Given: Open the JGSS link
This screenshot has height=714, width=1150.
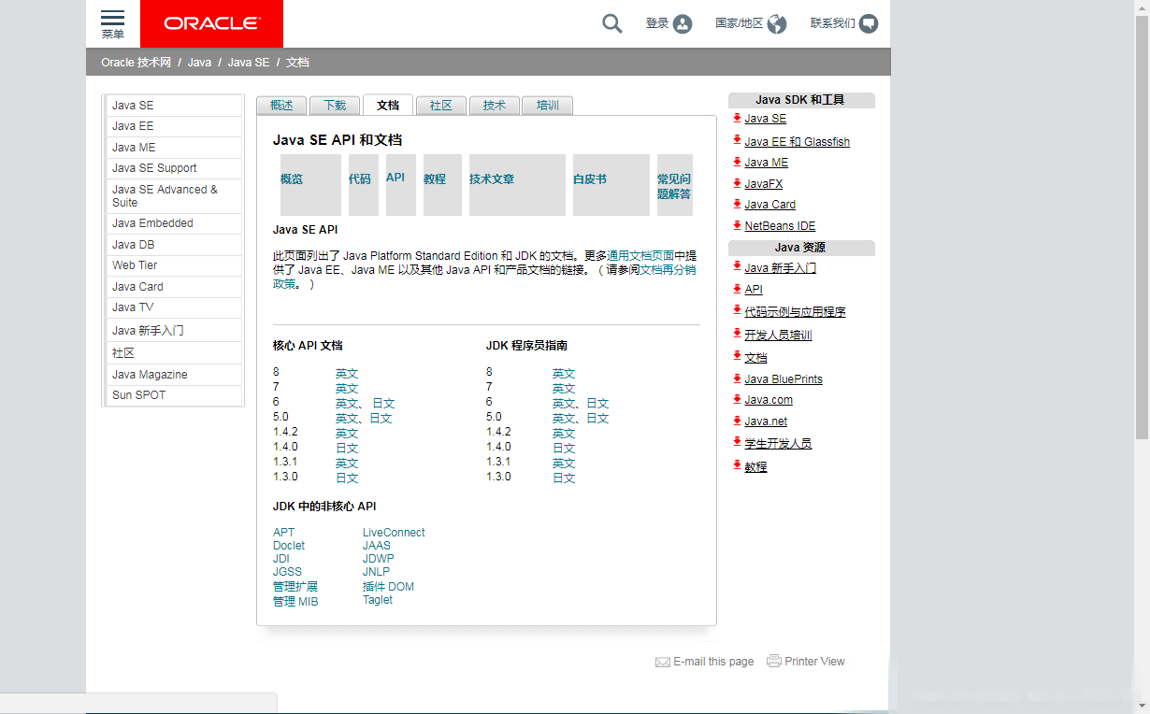Looking at the screenshot, I should (287, 572).
